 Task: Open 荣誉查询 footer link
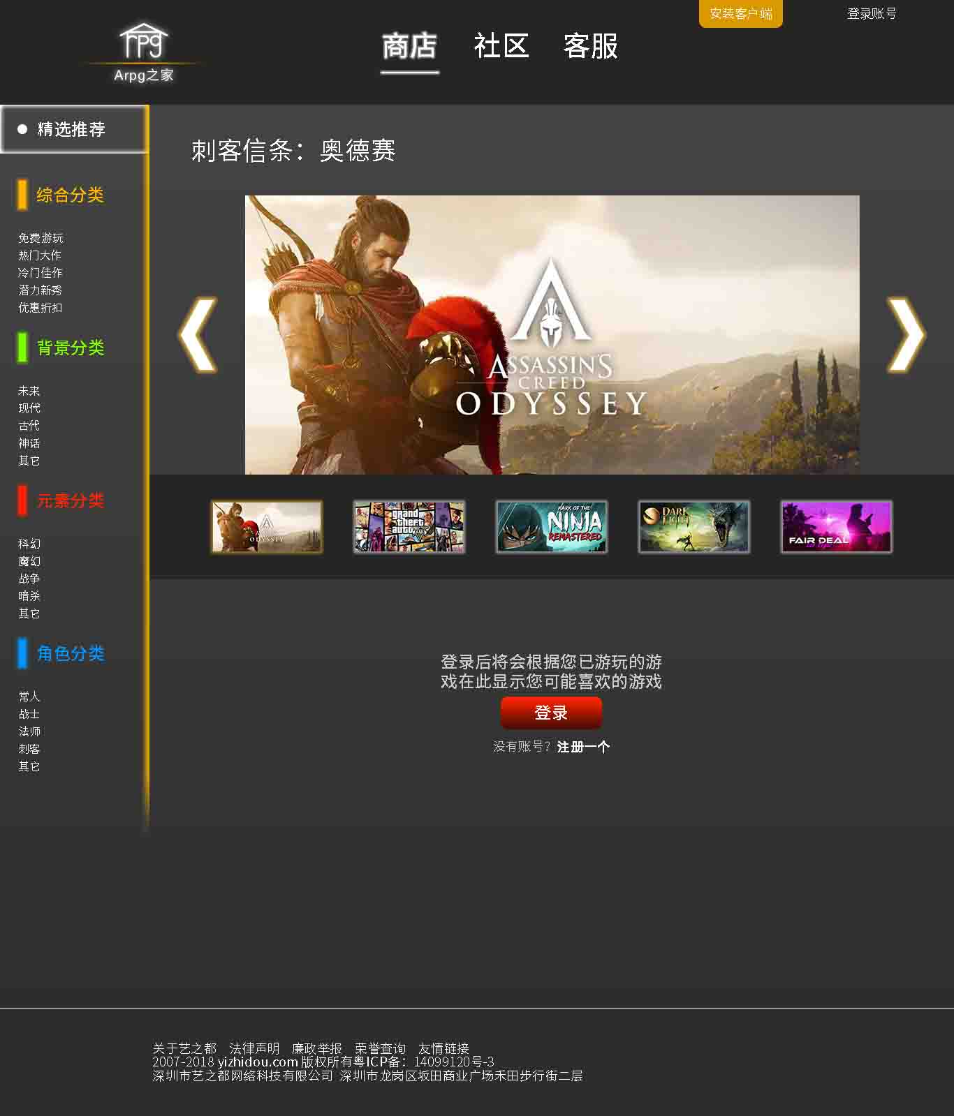click(380, 1048)
